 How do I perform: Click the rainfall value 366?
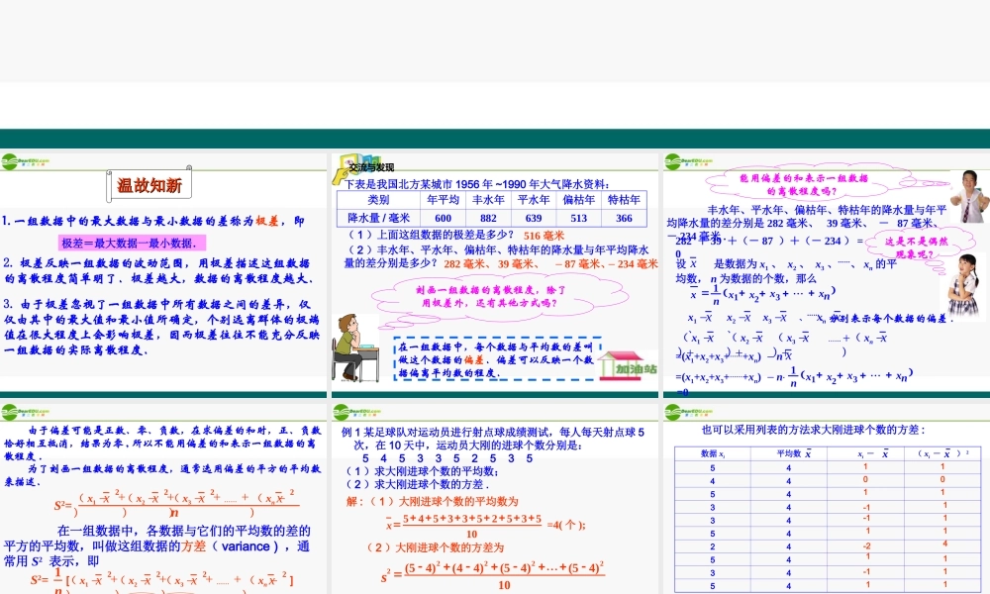(x=624, y=218)
